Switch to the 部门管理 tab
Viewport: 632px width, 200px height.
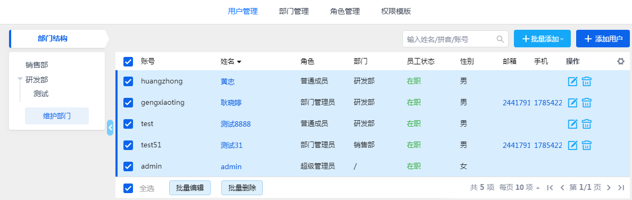(294, 11)
